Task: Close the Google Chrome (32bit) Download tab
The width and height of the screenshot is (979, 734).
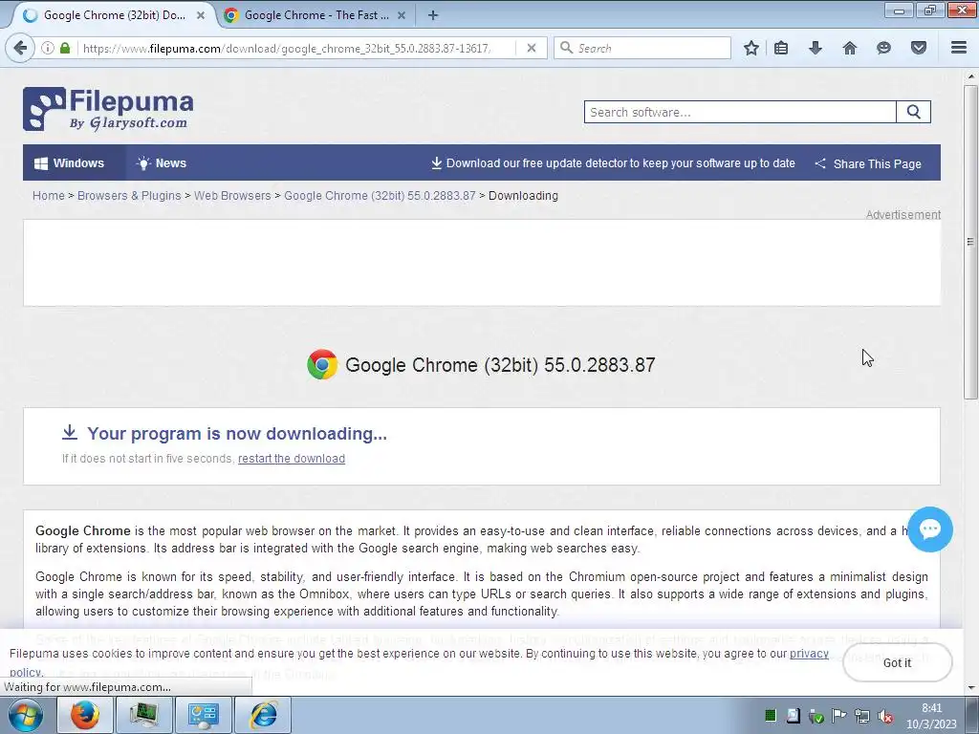Action: tap(201, 15)
